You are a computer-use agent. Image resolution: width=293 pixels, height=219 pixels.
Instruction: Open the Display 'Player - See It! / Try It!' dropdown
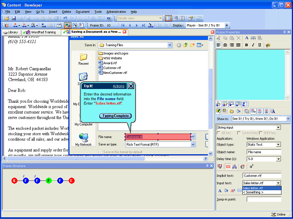tap(227, 26)
